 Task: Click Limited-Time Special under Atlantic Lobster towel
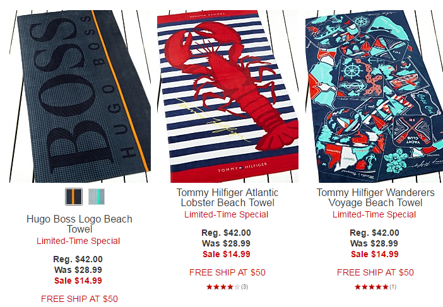[x=227, y=214]
